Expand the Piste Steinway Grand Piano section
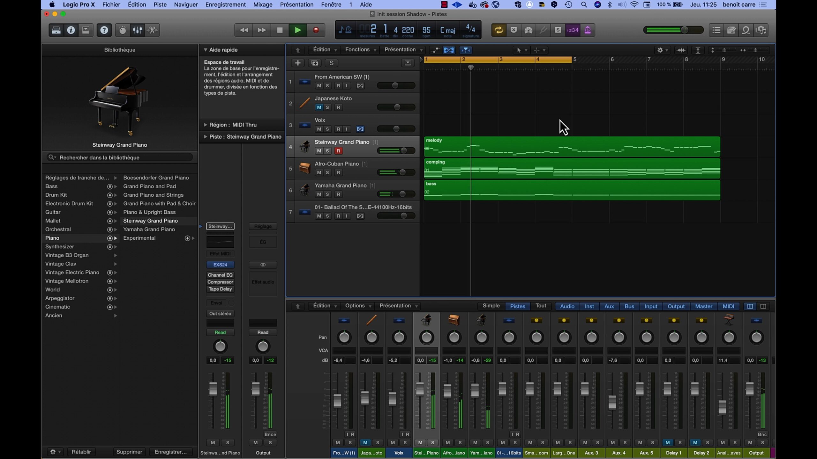The width and height of the screenshot is (817, 459). click(206, 136)
